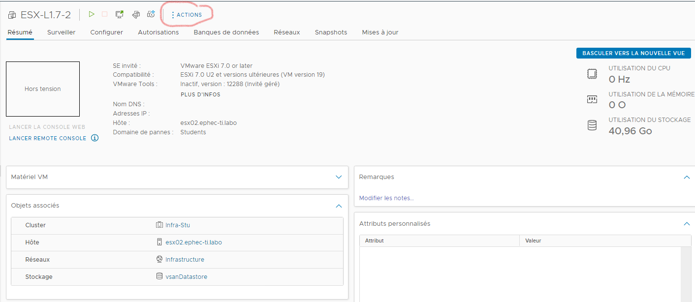The height and width of the screenshot is (302, 695).
Task: Click Basculer vers la nouvelle vue
Action: pos(633,53)
